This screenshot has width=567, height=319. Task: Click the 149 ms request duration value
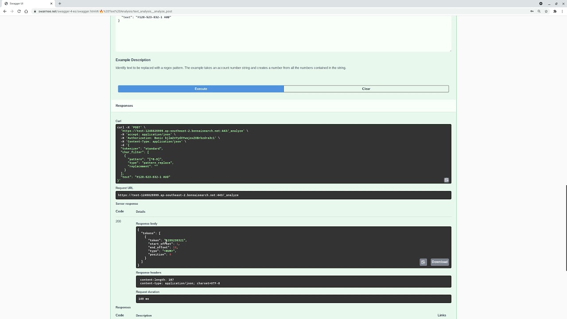(144, 299)
